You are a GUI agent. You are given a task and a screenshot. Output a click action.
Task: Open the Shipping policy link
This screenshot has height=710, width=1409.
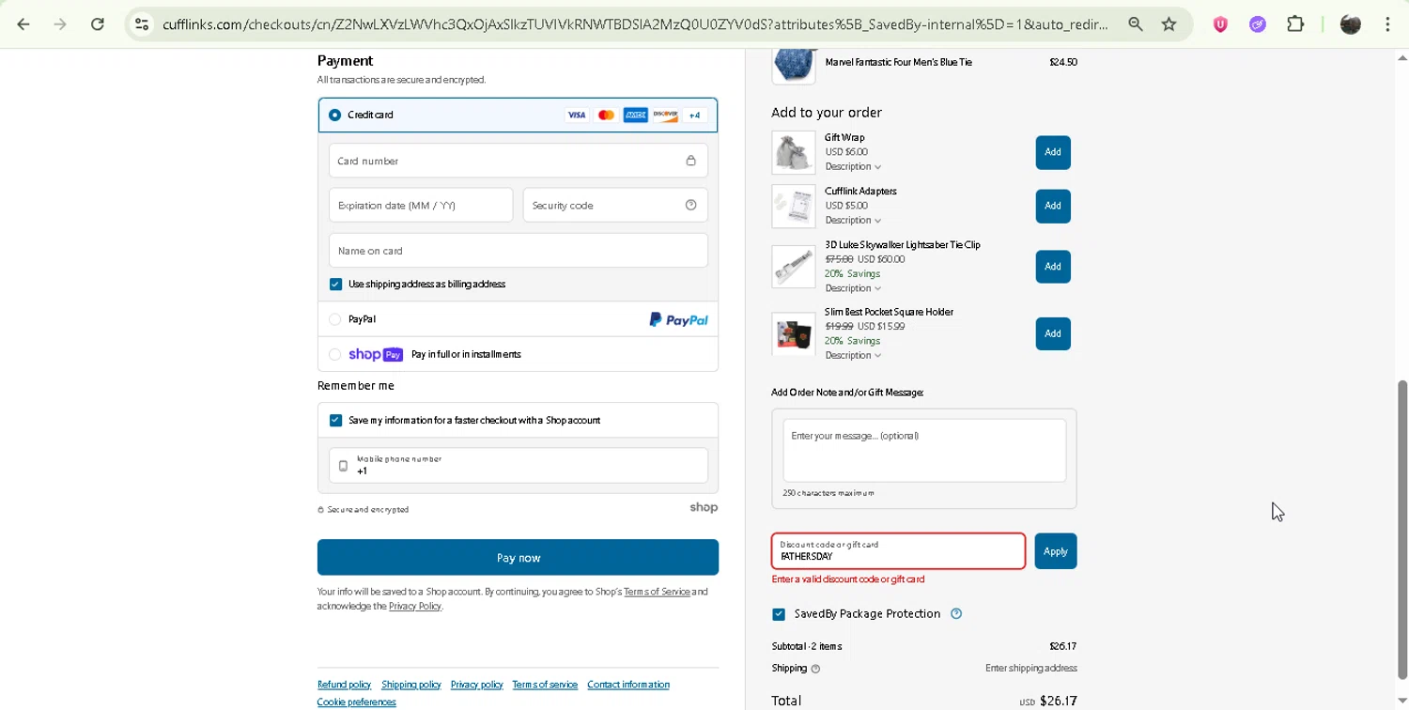[411, 685]
